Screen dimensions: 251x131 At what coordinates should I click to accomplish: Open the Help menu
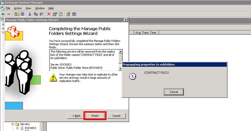click(51, 8)
